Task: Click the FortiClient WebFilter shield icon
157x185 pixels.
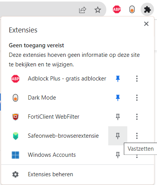Action: [x=16, y=117]
